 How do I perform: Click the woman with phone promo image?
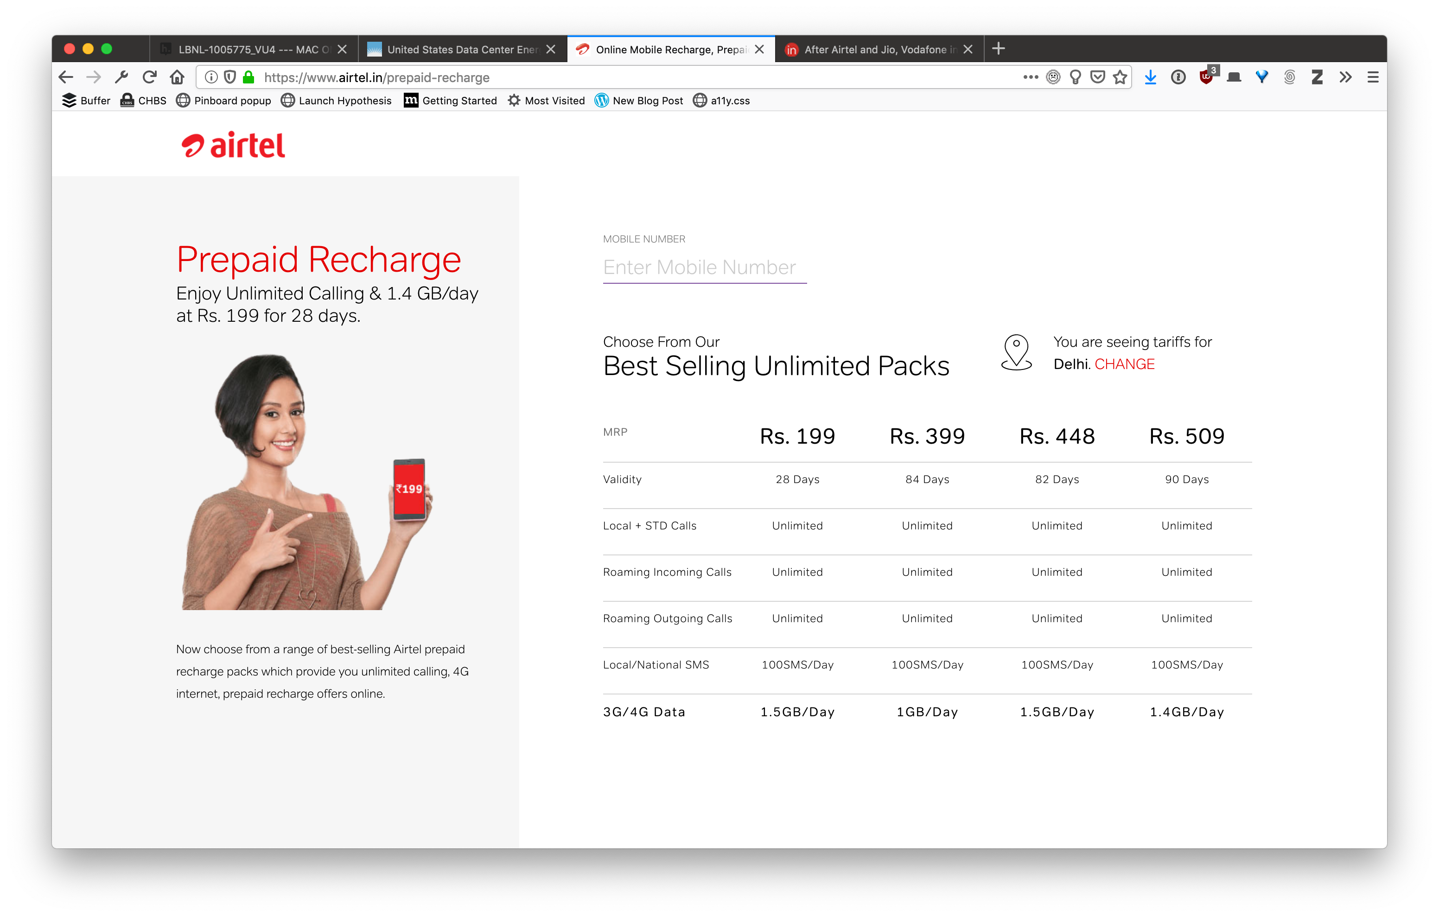(x=307, y=482)
